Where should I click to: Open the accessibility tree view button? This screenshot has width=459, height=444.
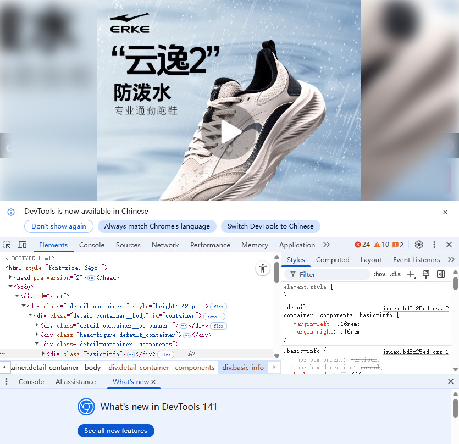(x=263, y=268)
